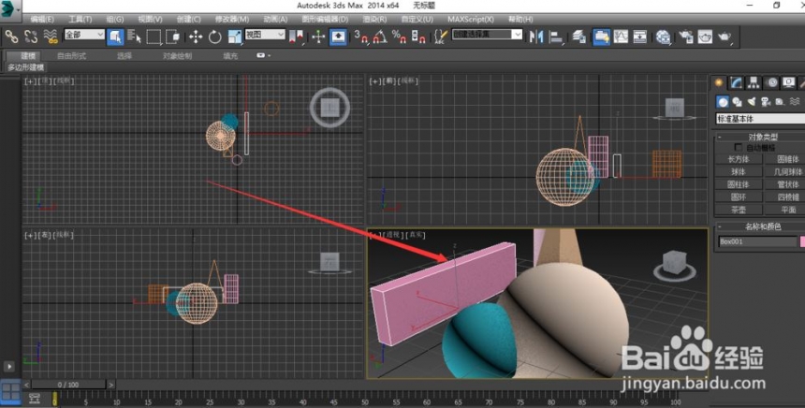Click the Unlink Selection tool
Screen dimensions: 805x408
coord(31,36)
